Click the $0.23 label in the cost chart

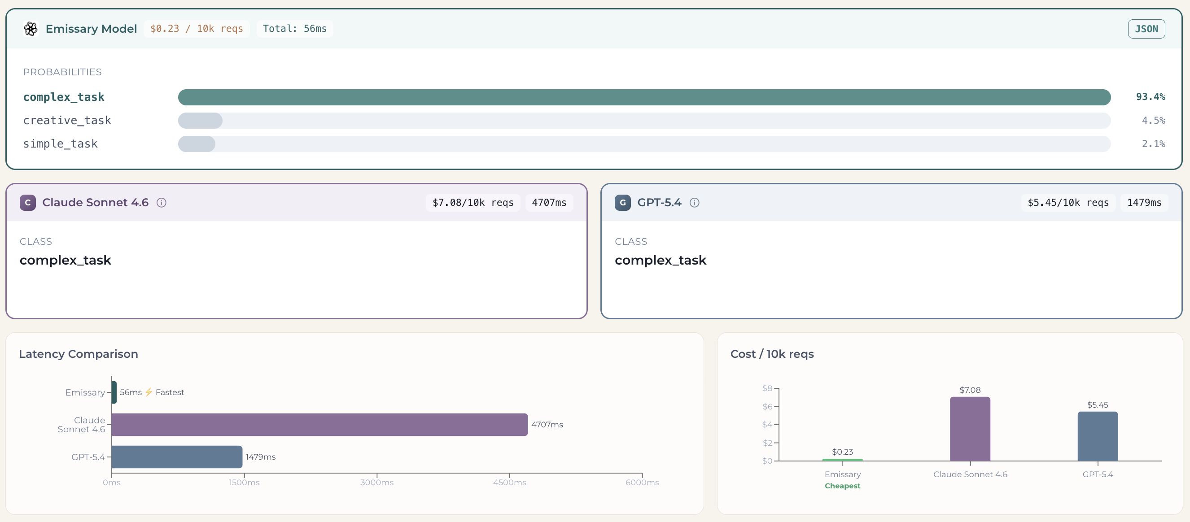pyautogui.click(x=843, y=452)
